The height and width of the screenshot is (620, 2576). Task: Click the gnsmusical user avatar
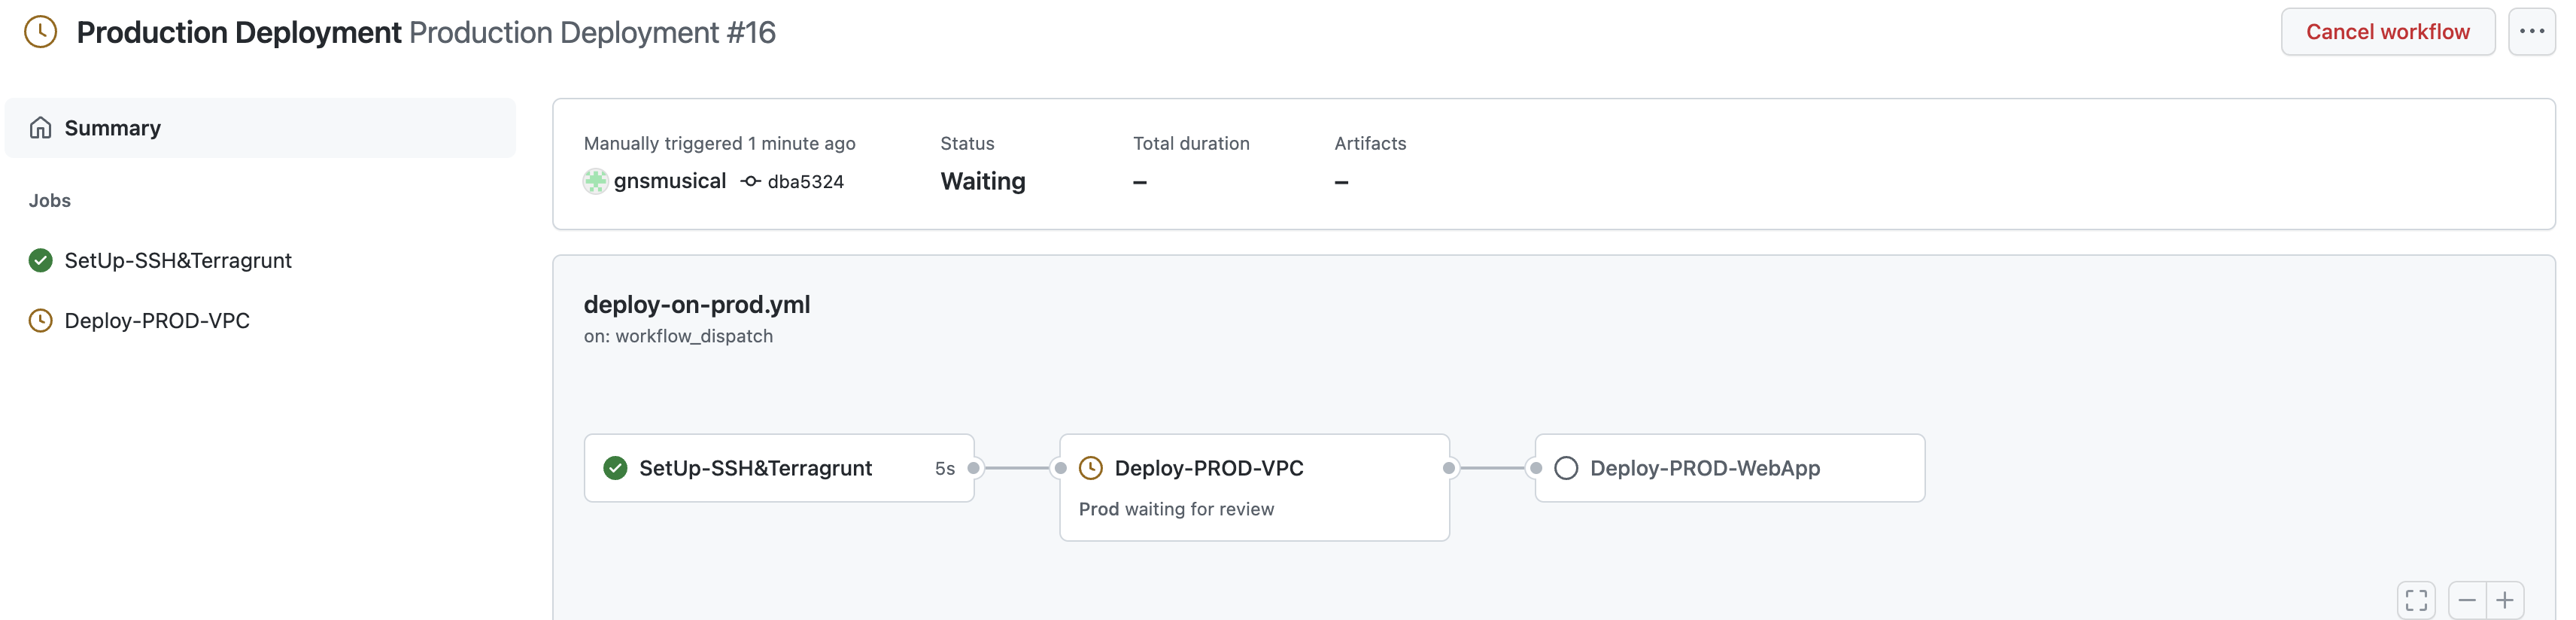click(596, 181)
